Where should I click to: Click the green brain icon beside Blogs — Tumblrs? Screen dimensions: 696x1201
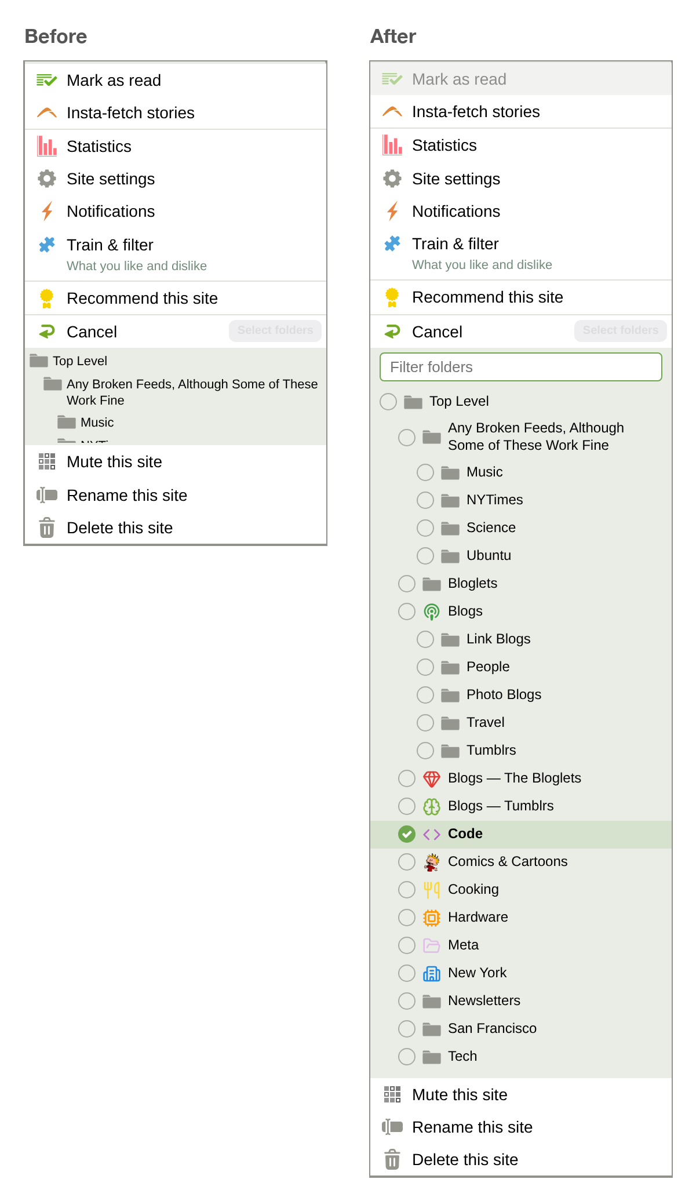pos(432,806)
